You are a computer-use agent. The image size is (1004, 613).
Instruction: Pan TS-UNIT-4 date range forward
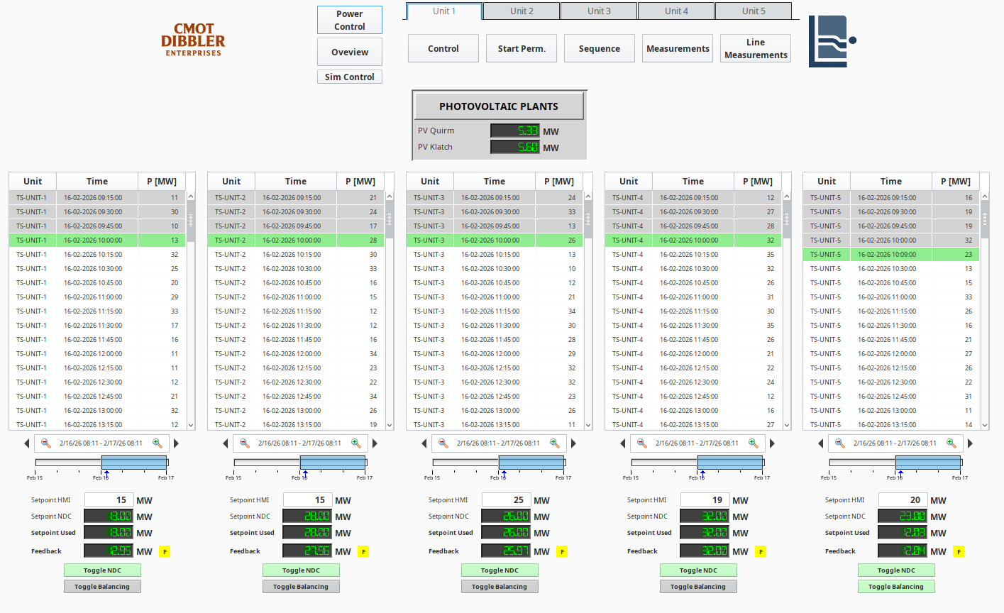(x=772, y=443)
